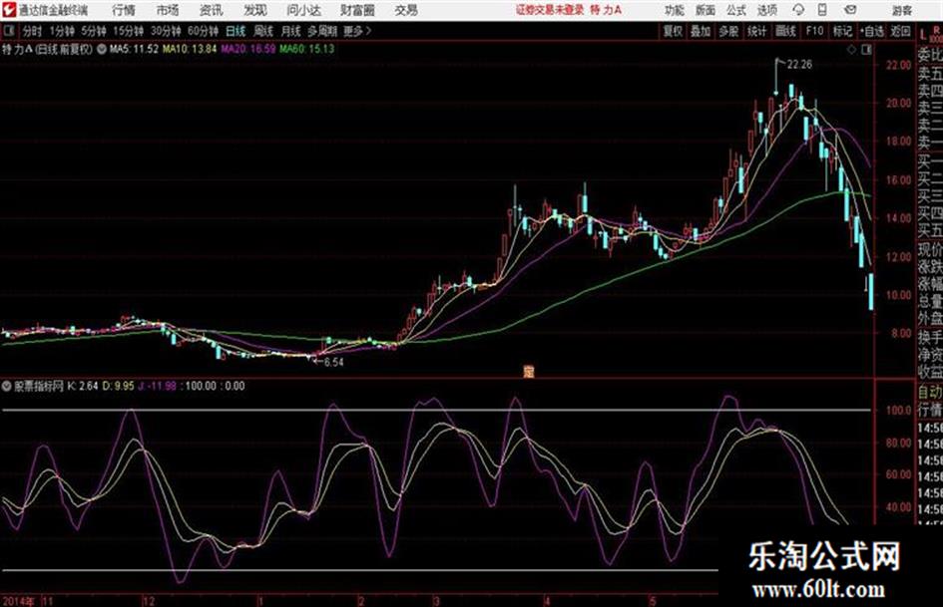The width and height of the screenshot is (943, 607).
Task: Switch to 1分钟 period
Action: pos(62,31)
